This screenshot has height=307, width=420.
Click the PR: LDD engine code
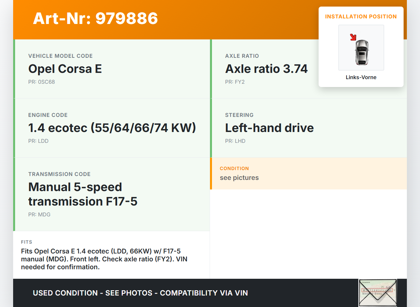click(38, 141)
